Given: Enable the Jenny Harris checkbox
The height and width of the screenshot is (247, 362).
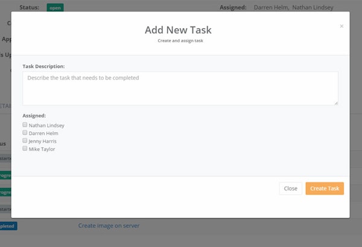Looking at the screenshot, I should [x=25, y=140].
